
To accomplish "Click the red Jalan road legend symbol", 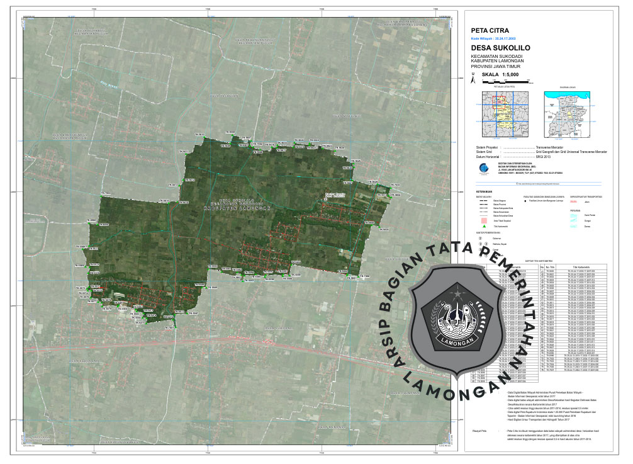I will point(574,201).
